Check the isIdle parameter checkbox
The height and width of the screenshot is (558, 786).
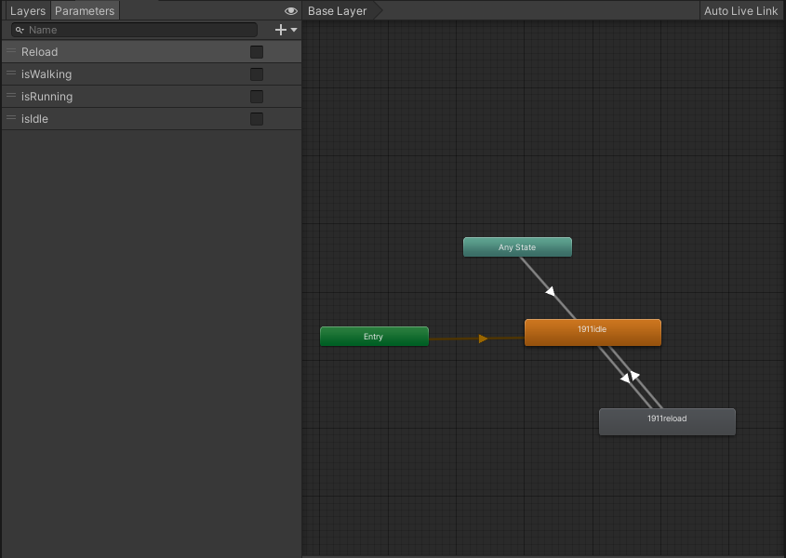[x=257, y=119]
